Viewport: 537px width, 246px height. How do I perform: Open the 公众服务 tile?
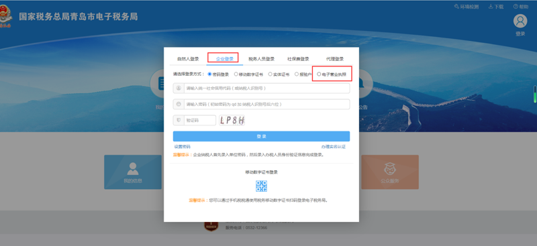[390, 172]
